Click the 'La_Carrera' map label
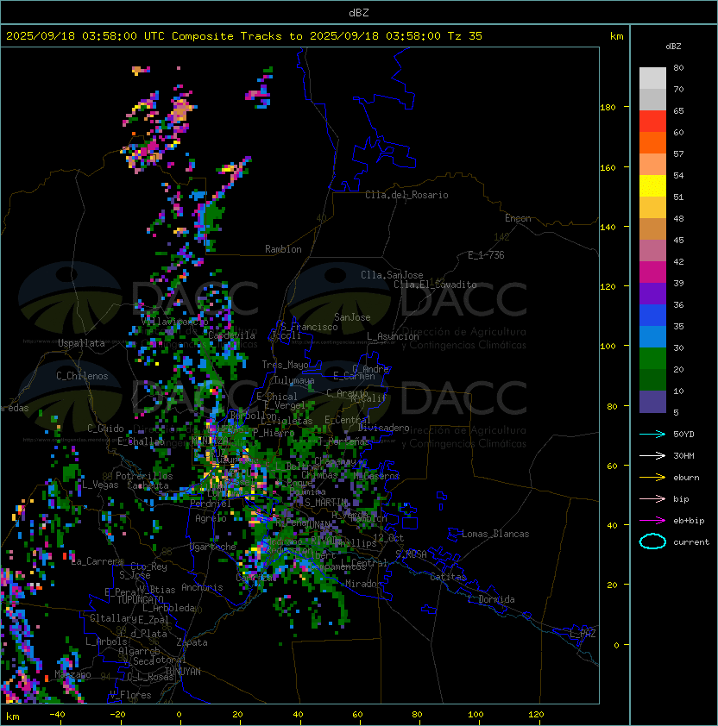The height and width of the screenshot is (726, 718). (98, 561)
